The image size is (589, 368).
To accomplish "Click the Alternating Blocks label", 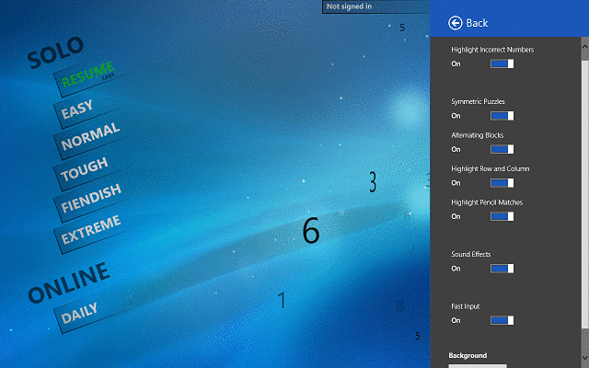I will click(x=477, y=135).
